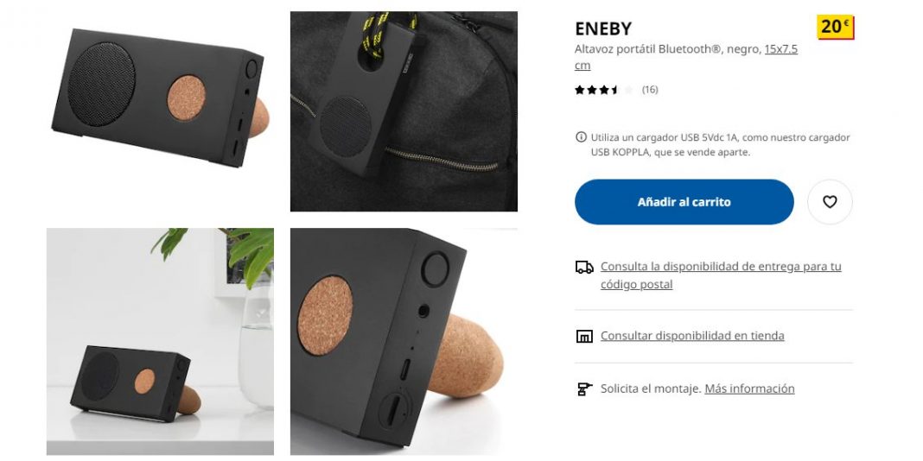The height and width of the screenshot is (461, 923).
Task: Open the review count (16)
Action: (x=650, y=90)
